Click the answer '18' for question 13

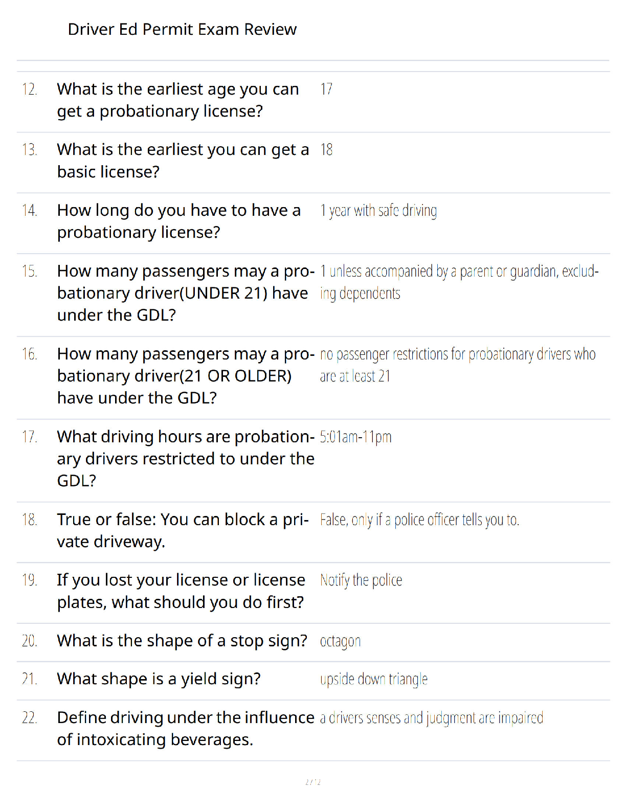tap(326, 150)
